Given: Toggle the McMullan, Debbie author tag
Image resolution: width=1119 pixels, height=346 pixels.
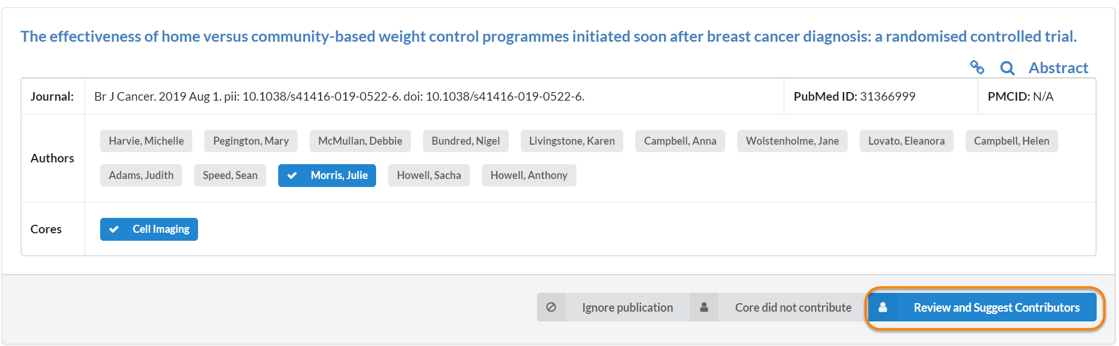Looking at the screenshot, I should (x=360, y=141).
